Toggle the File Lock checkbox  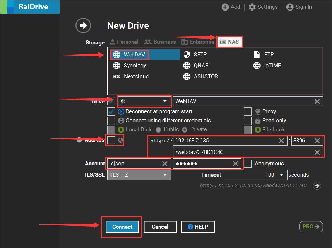click(248, 130)
